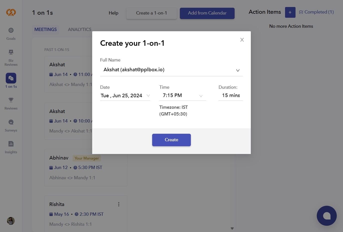Open Reviews trophy icon

click(x=11, y=100)
